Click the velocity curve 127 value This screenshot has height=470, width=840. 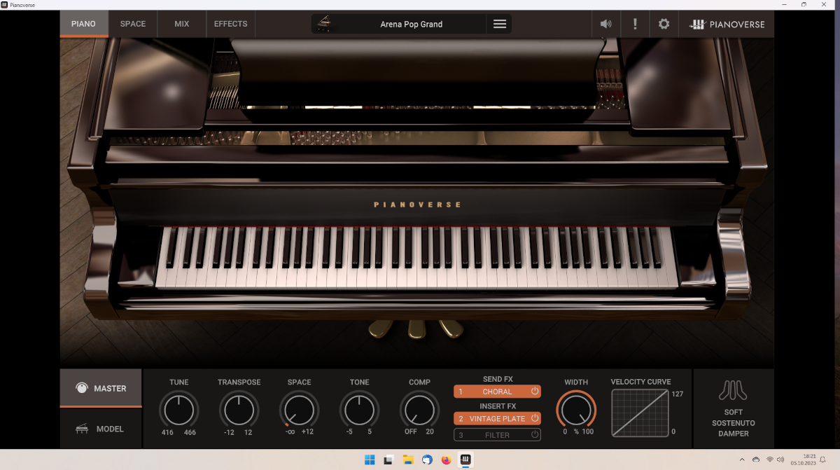tap(677, 394)
